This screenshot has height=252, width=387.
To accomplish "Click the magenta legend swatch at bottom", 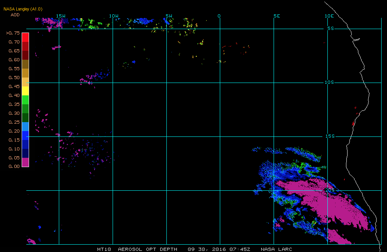I will tap(26, 162).
